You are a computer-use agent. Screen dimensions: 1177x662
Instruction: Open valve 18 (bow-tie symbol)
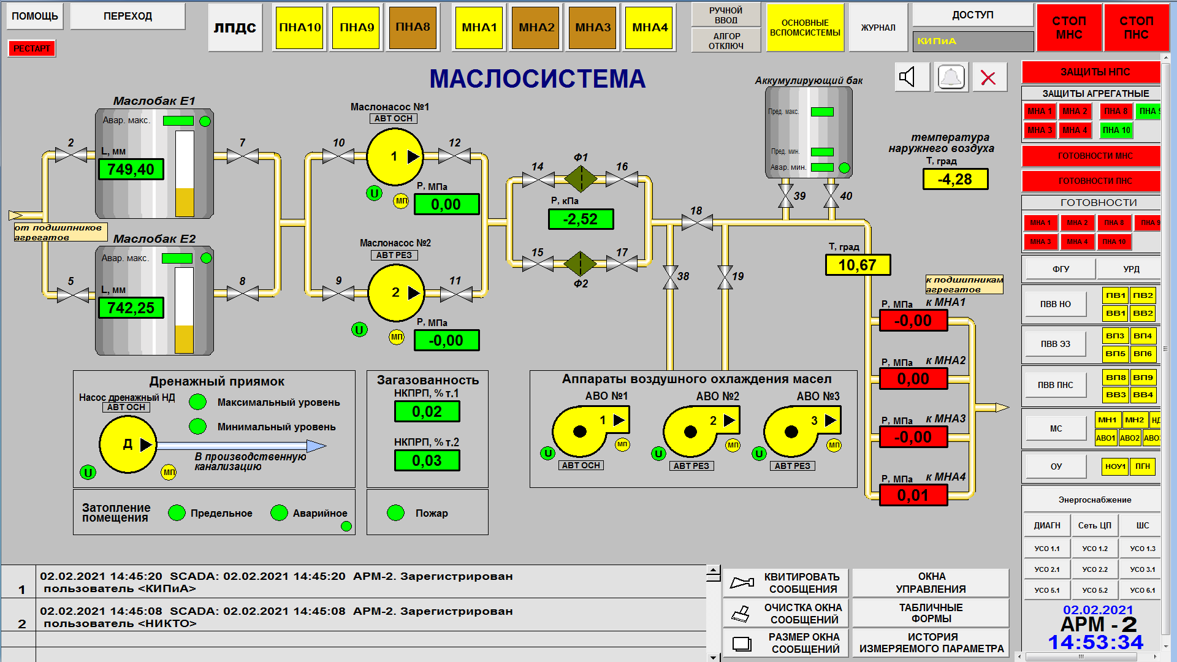697,222
